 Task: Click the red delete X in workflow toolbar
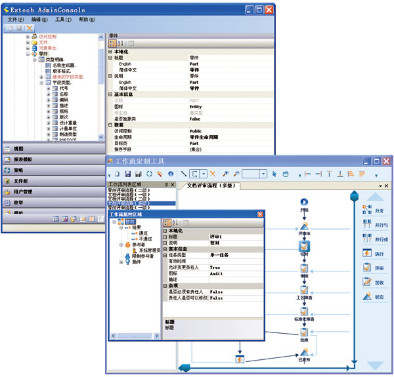point(212,174)
